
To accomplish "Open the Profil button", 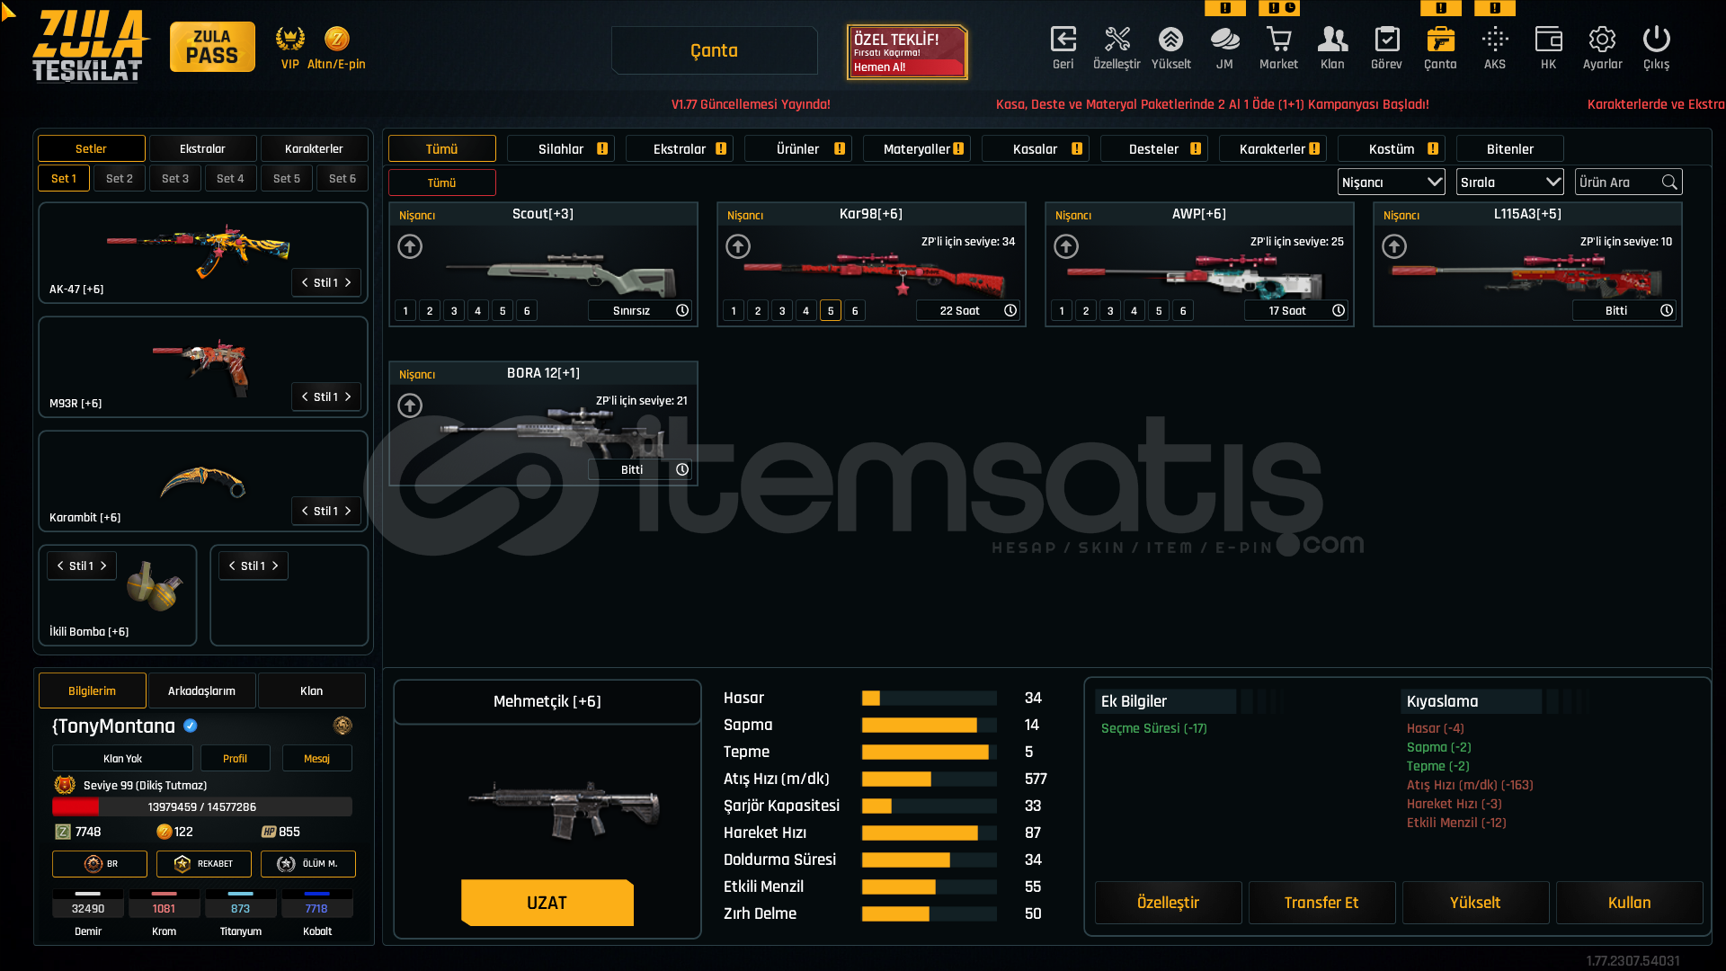I will [x=235, y=758].
